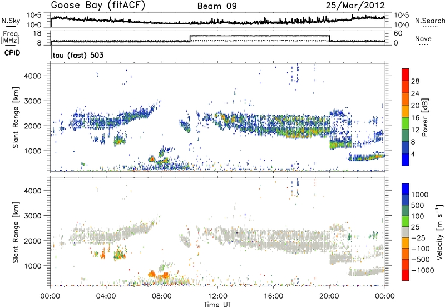Screen dimensions: 445x308
Task: Click the frequency step-up at 10:00 UT
Action: pos(190,39)
